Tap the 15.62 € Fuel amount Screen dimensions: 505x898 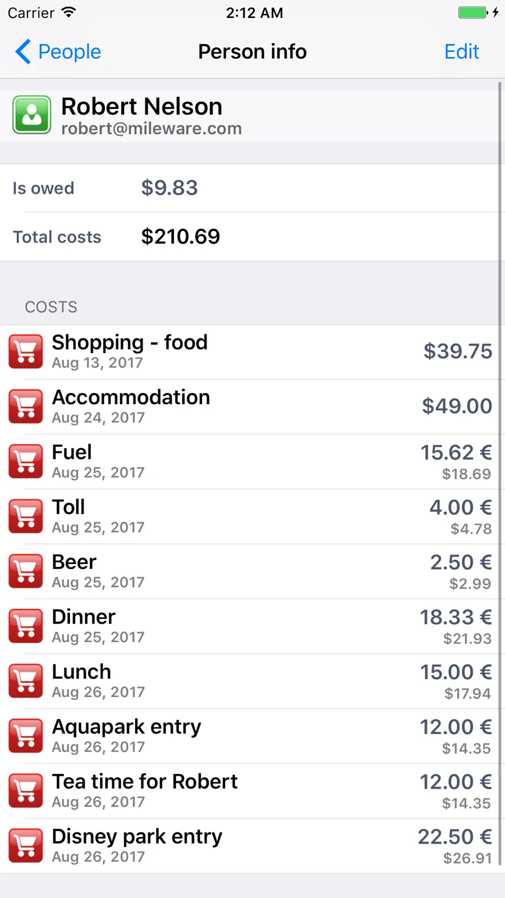456,452
